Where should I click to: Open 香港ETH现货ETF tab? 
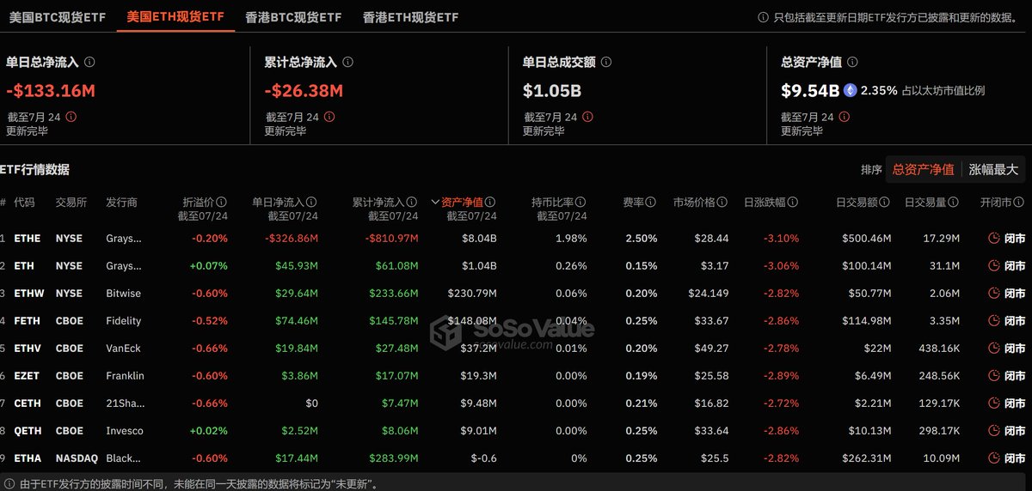[410, 17]
